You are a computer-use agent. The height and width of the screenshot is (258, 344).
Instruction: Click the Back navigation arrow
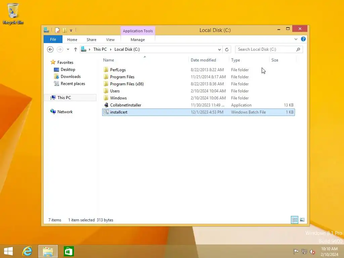pyautogui.click(x=50, y=49)
